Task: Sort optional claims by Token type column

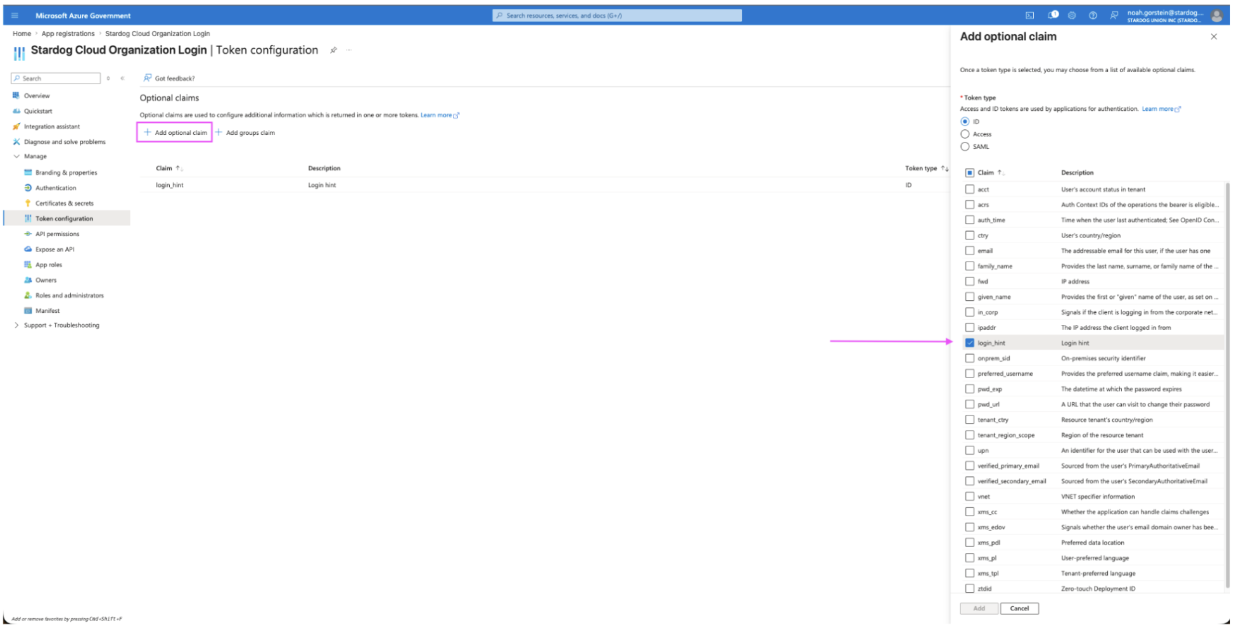Action: (927, 168)
